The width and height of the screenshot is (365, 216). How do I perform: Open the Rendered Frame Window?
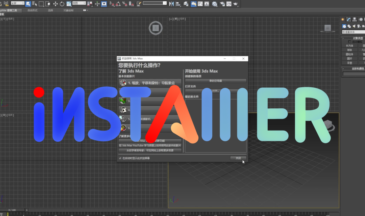point(229,4)
